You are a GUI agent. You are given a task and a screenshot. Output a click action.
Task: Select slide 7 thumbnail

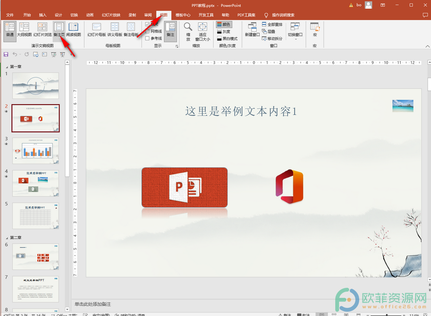[x=35, y=289]
